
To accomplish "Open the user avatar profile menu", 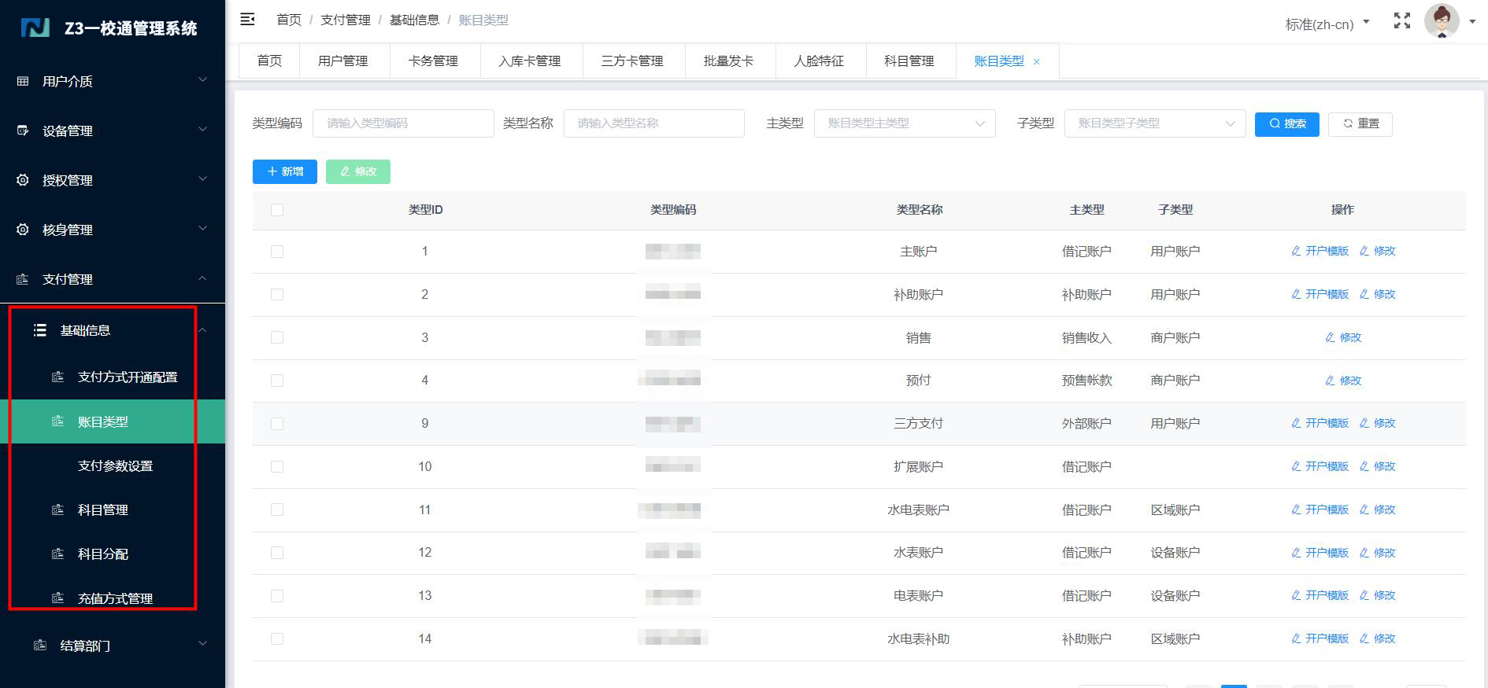I will click(1442, 21).
